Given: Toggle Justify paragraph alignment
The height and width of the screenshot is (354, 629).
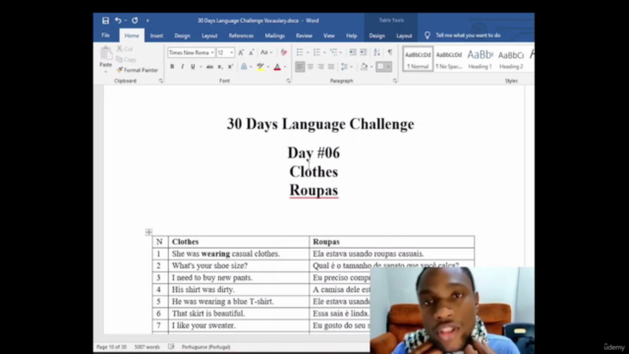Looking at the screenshot, I should pyautogui.click(x=331, y=67).
